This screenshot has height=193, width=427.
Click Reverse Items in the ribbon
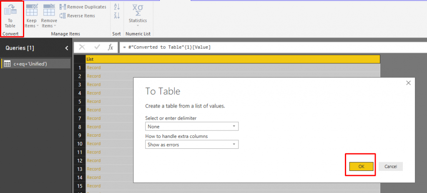[x=77, y=16]
